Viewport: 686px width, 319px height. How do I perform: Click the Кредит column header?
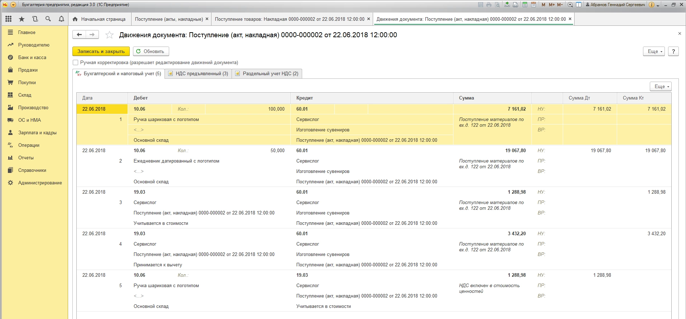(372, 98)
